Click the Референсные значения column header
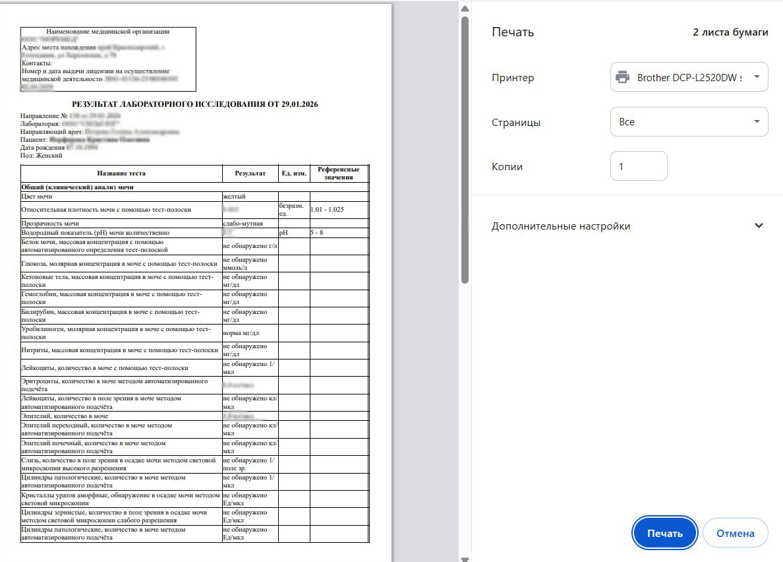The image size is (783, 562). point(338,173)
